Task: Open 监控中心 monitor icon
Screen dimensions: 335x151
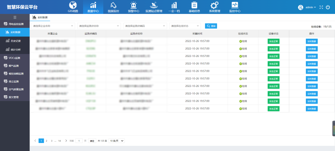Action: pos(234,5)
